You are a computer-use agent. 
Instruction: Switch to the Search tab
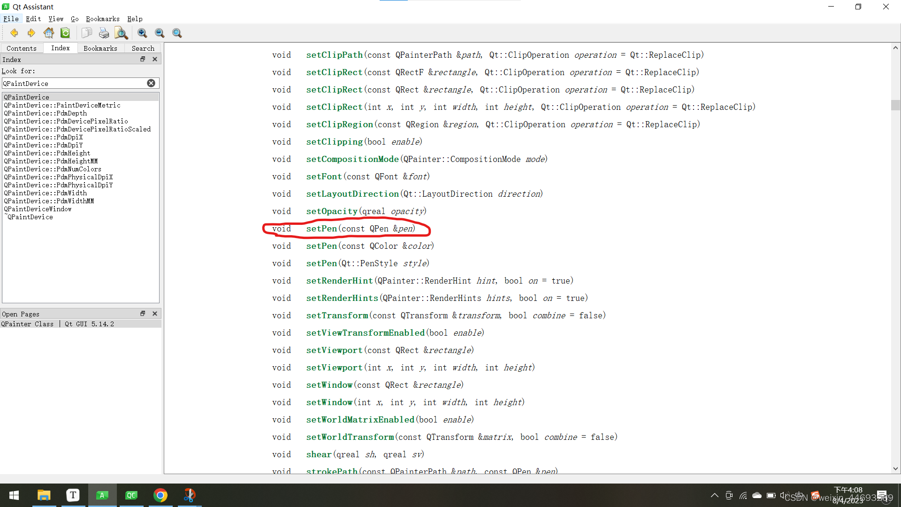pyautogui.click(x=143, y=48)
